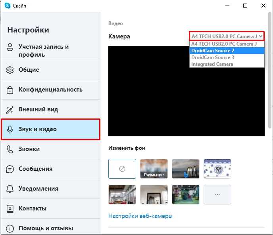273x235 pixels.
Task: Select the no-background option tile
Action: pyautogui.click(x=122, y=169)
